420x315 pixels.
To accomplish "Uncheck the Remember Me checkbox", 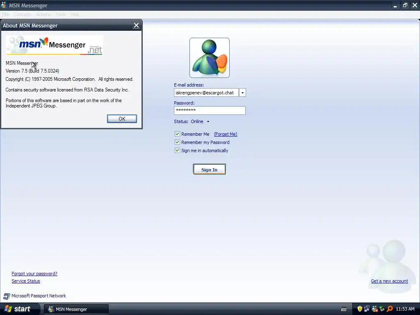I will coord(177,134).
